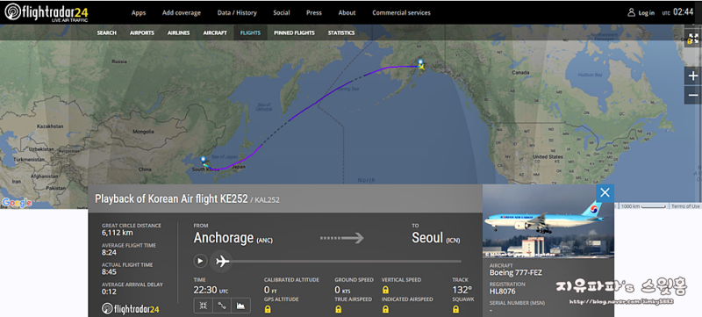Toggle fullscreen map view icon
Screen dimensions: 702x317
pyautogui.click(x=693, y=38)
